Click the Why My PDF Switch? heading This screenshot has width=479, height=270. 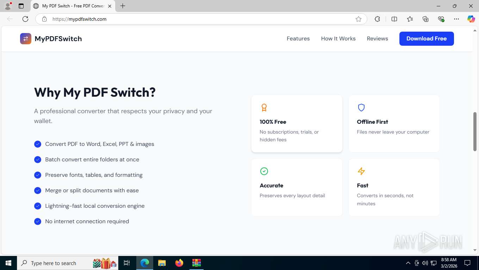[x=95, y=92]
